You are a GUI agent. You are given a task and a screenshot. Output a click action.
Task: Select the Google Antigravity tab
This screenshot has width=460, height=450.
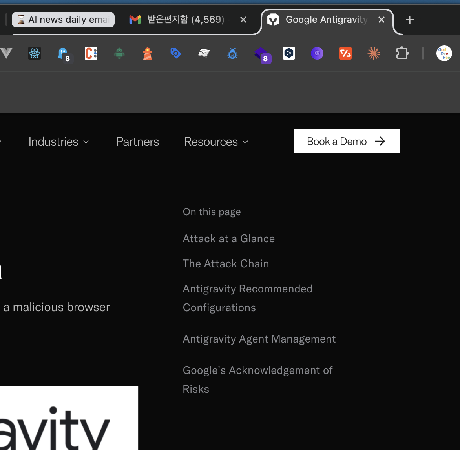tap(327, 20)
